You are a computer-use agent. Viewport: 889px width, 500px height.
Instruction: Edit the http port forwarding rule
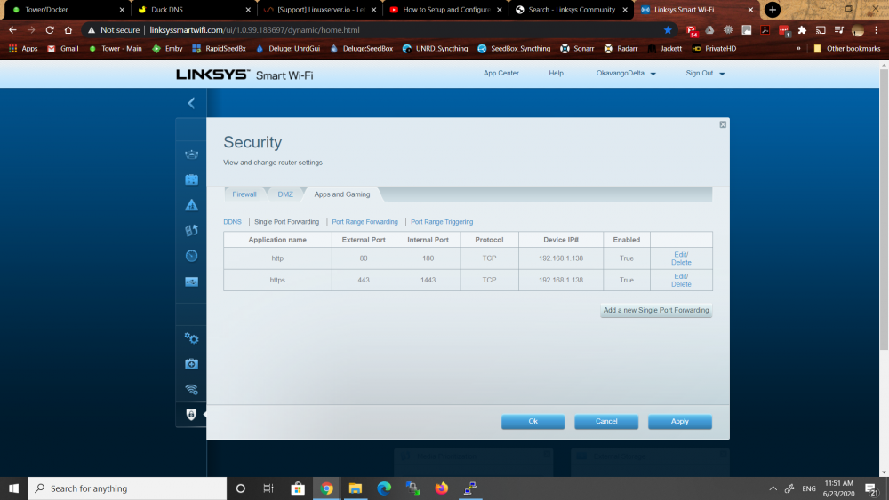click(681, 254)
